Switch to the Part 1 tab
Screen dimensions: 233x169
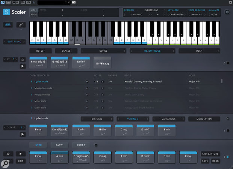click(x=60, y=145)
